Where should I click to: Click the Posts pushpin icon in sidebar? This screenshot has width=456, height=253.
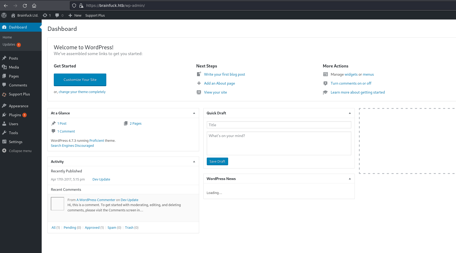tap(4, 58)
